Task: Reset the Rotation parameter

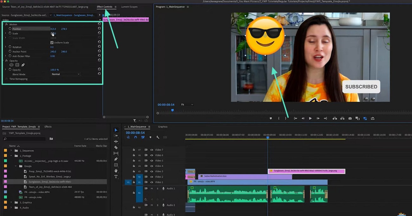Action: pyautogui.click(x=99, y=47)
